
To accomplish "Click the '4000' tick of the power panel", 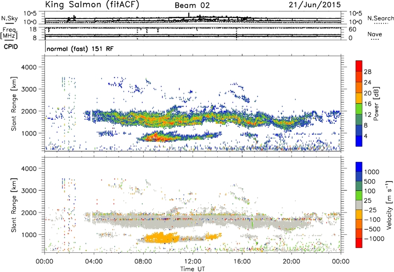I will [29, 67].
